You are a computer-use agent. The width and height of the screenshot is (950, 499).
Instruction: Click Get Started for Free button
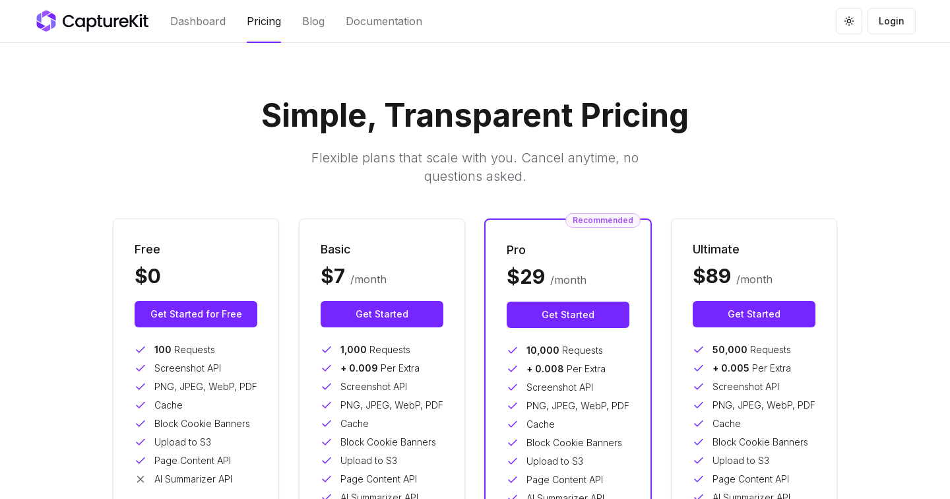click(x=196, y=314)
